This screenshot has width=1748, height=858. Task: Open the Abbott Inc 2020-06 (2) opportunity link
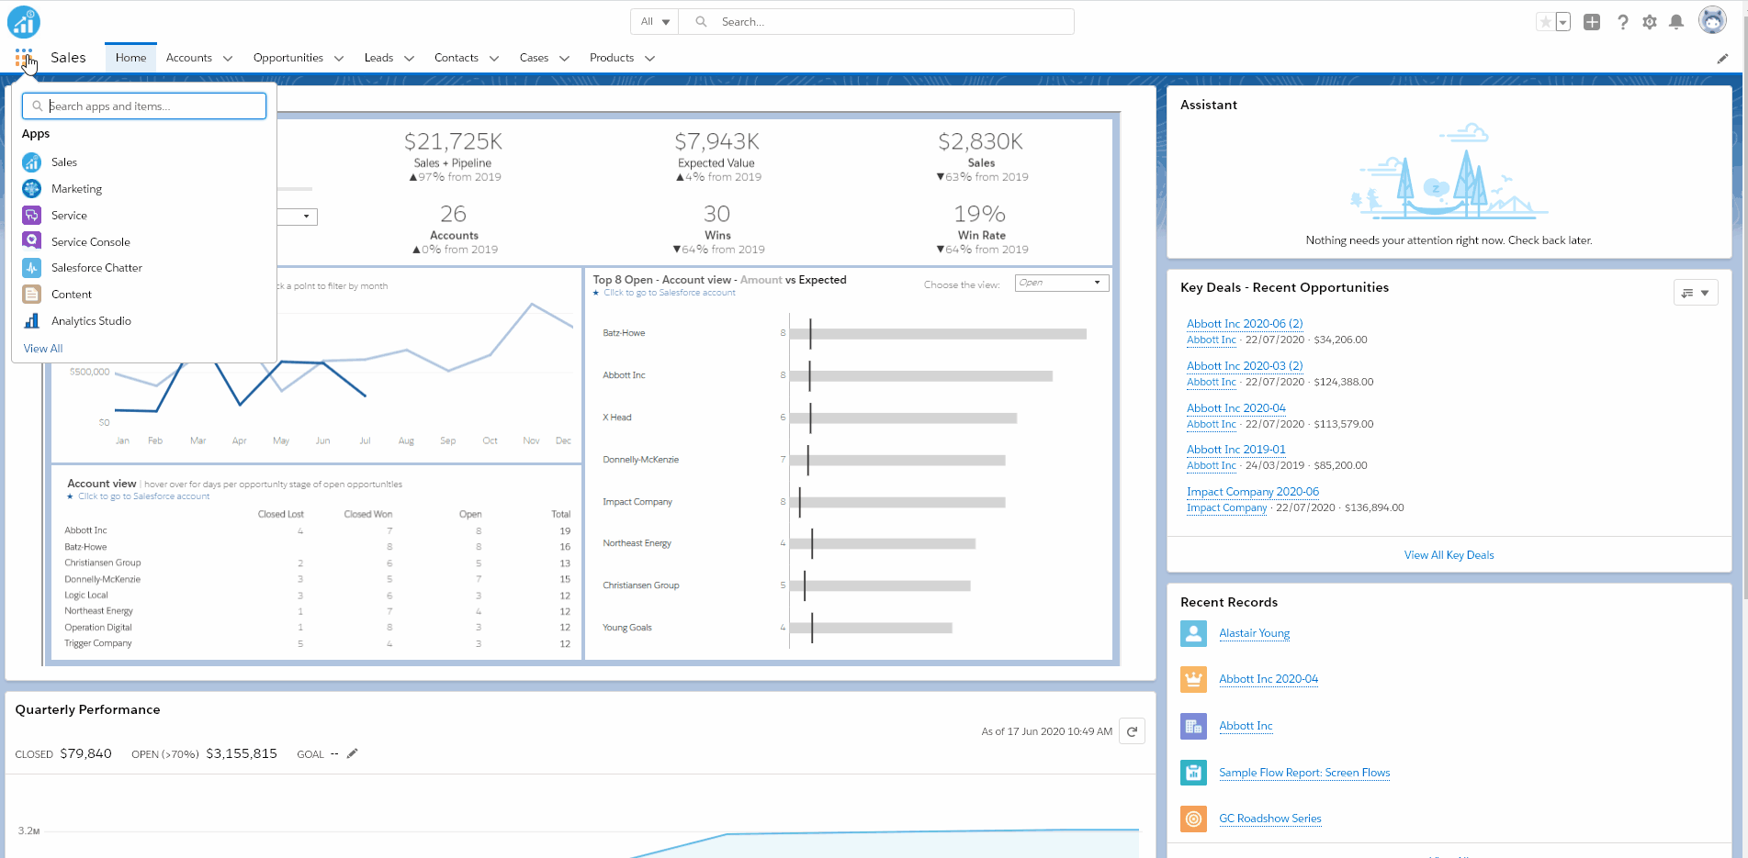point(1245,324)
